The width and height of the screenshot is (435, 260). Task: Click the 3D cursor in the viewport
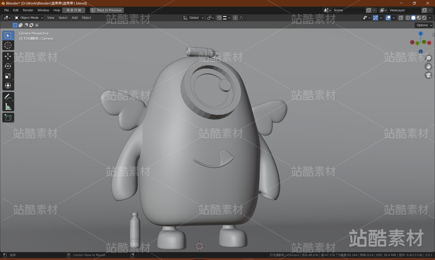tap(199, 246)
